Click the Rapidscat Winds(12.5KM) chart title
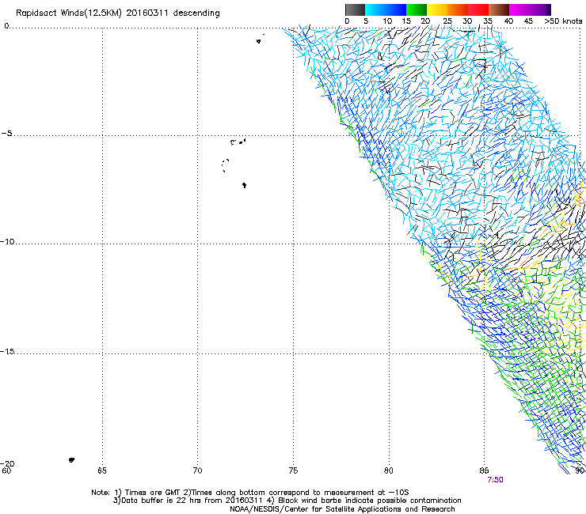The image size is (586, 514). pyautogui.click(x=118, y=13)
